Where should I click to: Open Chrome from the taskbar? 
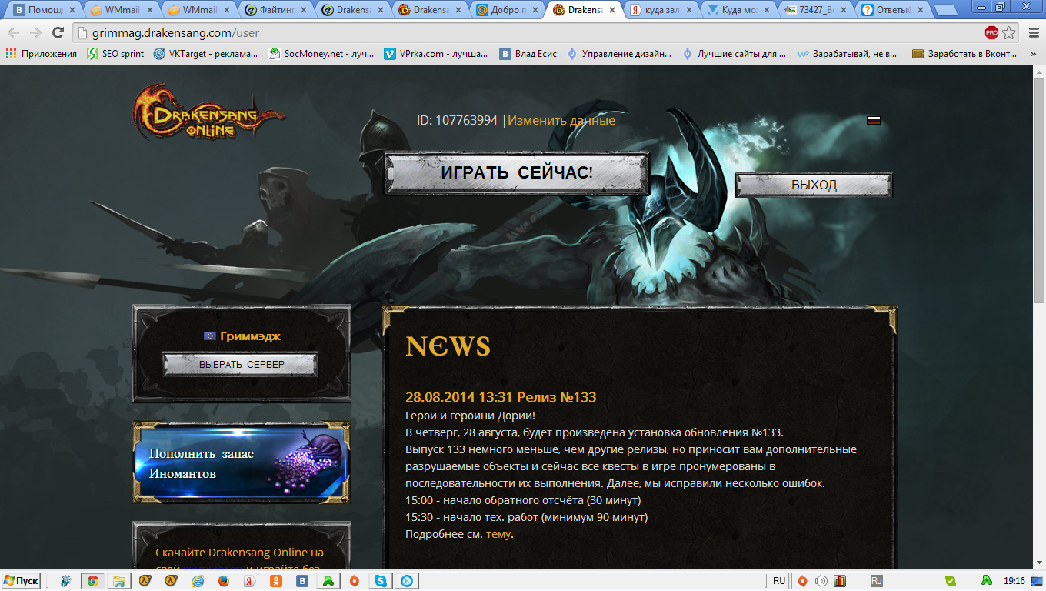pos(92,581)
